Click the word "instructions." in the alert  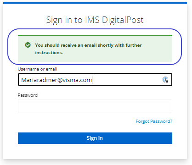[49, 53]
